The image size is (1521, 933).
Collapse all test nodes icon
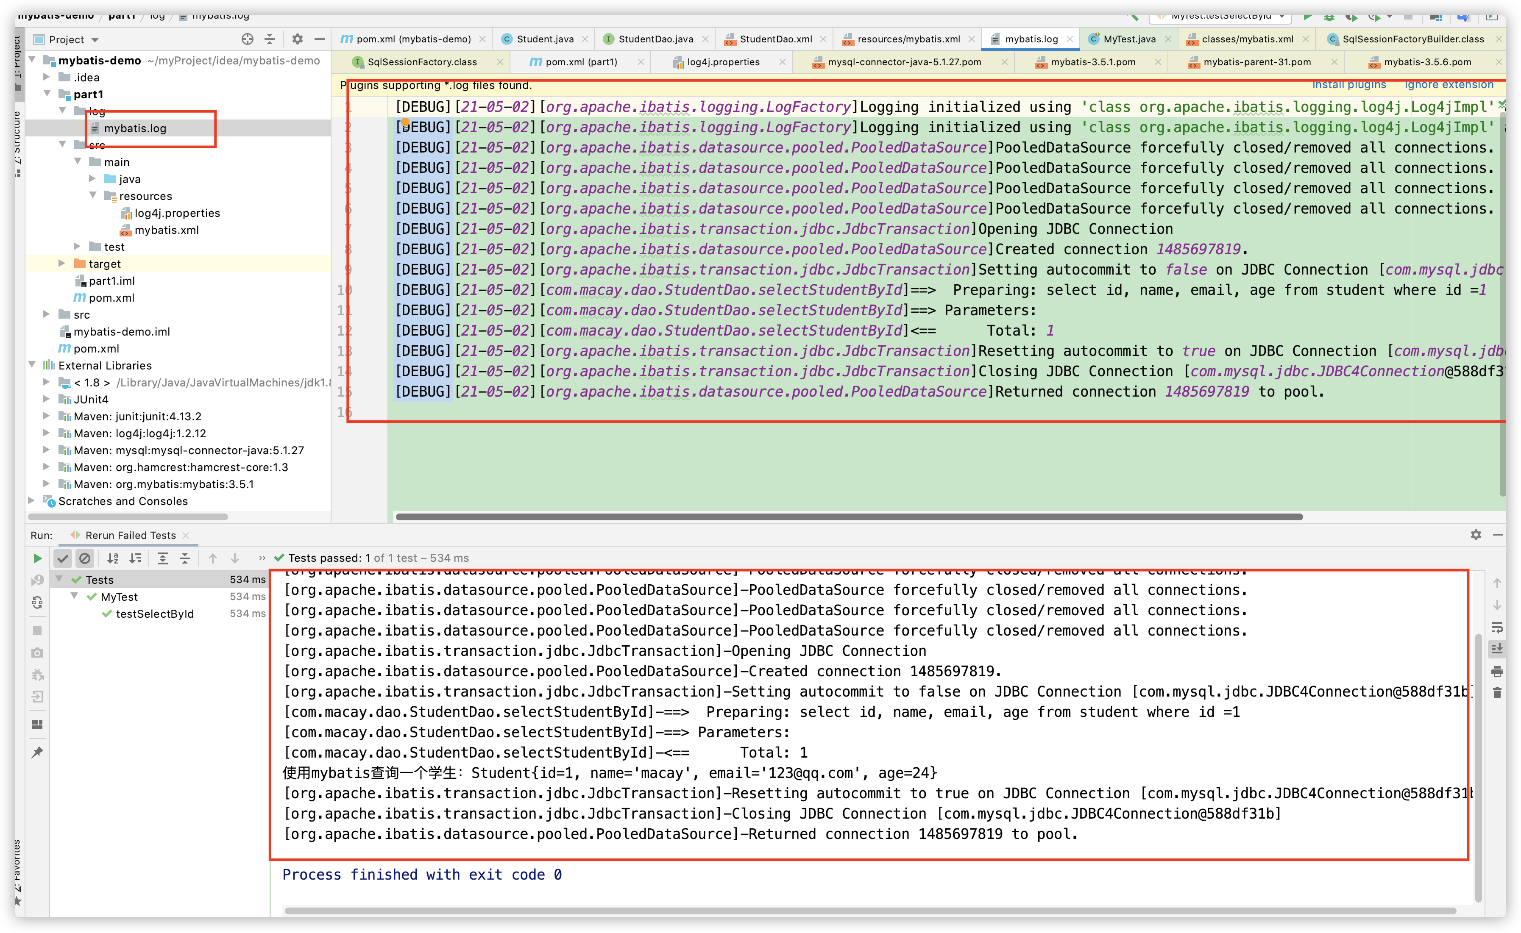(184, 558)
